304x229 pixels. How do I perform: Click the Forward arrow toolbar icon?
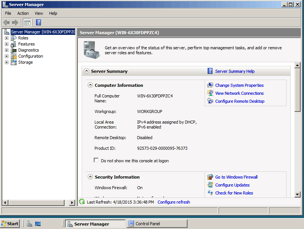pyautogui.click(x=15, y=22)
